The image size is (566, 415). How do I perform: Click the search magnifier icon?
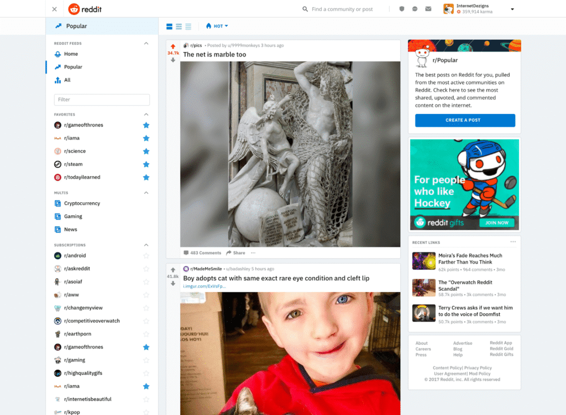(x=305, y=9)
